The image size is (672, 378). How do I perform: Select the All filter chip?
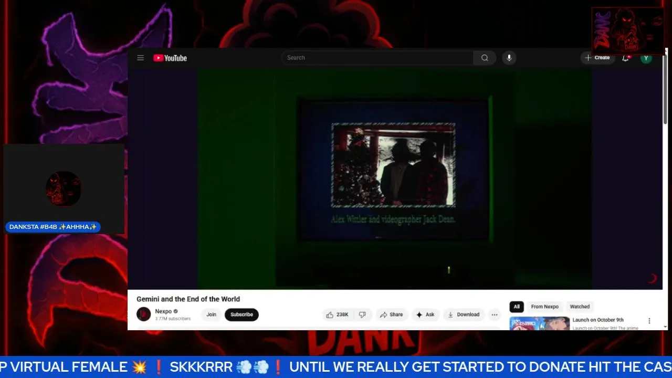517,307
